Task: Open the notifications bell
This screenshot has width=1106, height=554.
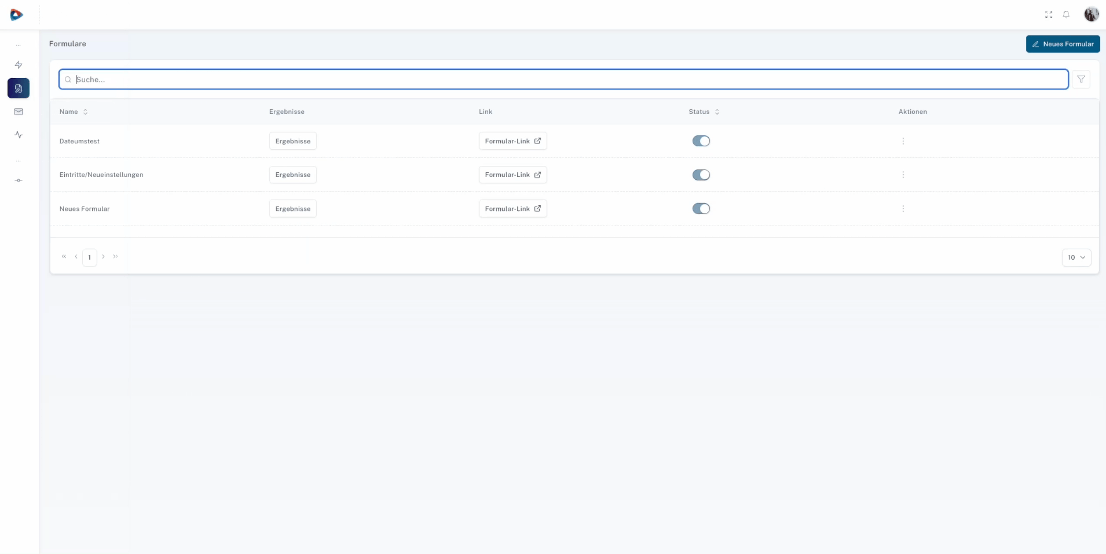Action: [x=1066, y=14]
